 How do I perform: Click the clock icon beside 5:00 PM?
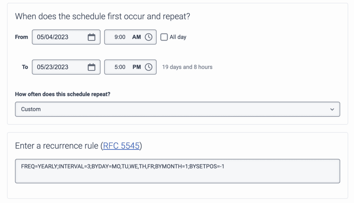tap(148, 67)
